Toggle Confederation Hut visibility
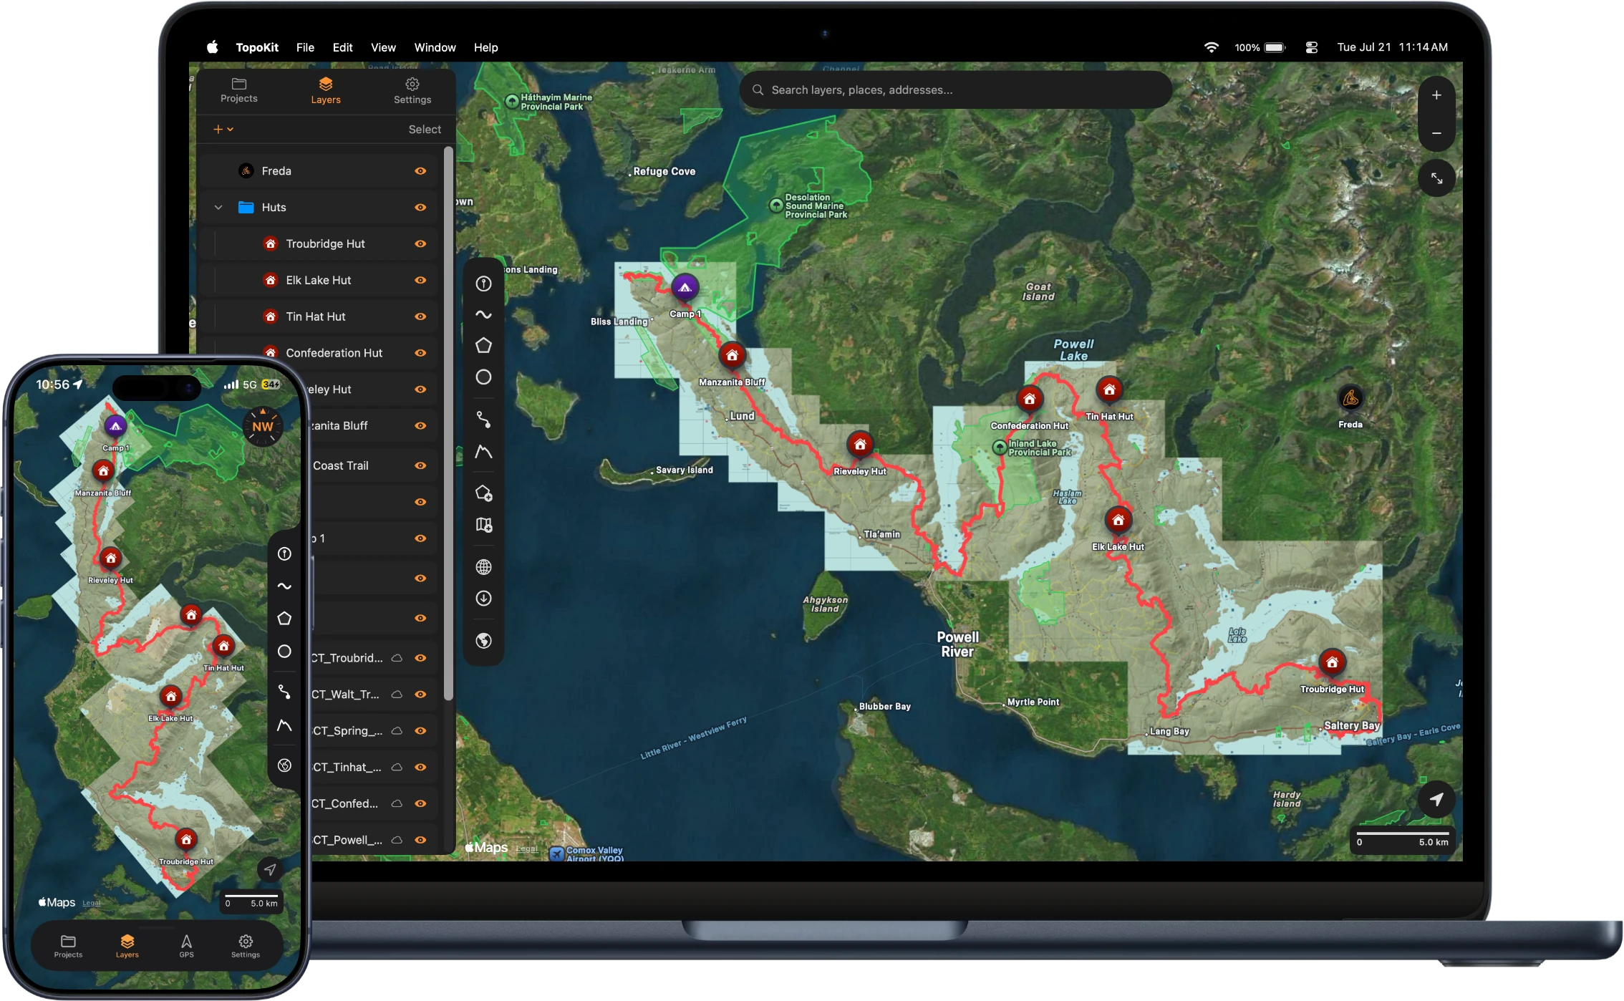 420,353
